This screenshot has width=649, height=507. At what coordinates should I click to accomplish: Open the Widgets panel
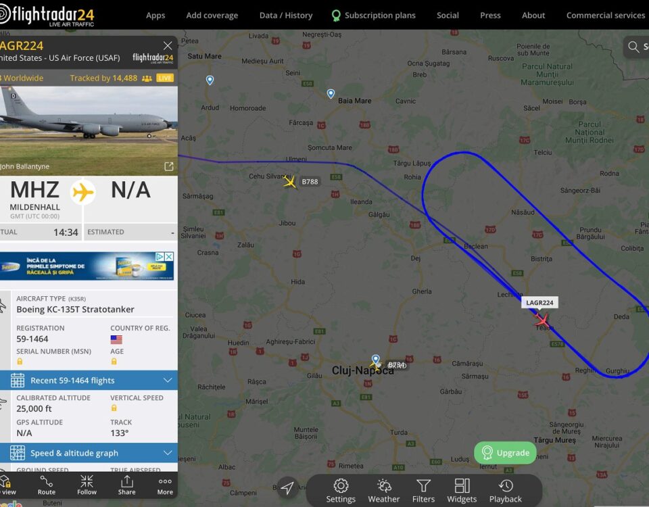462,491
